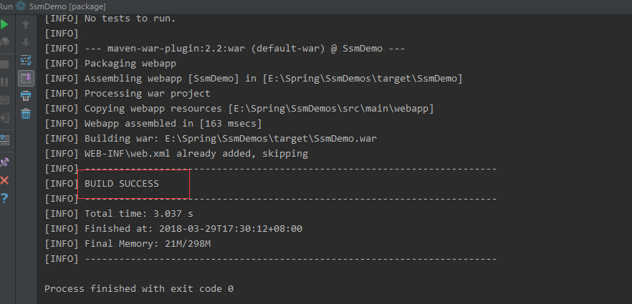Toggle Use Soft Wraps in console
This screenshot has width=632, height=304.
click(26, 60)
